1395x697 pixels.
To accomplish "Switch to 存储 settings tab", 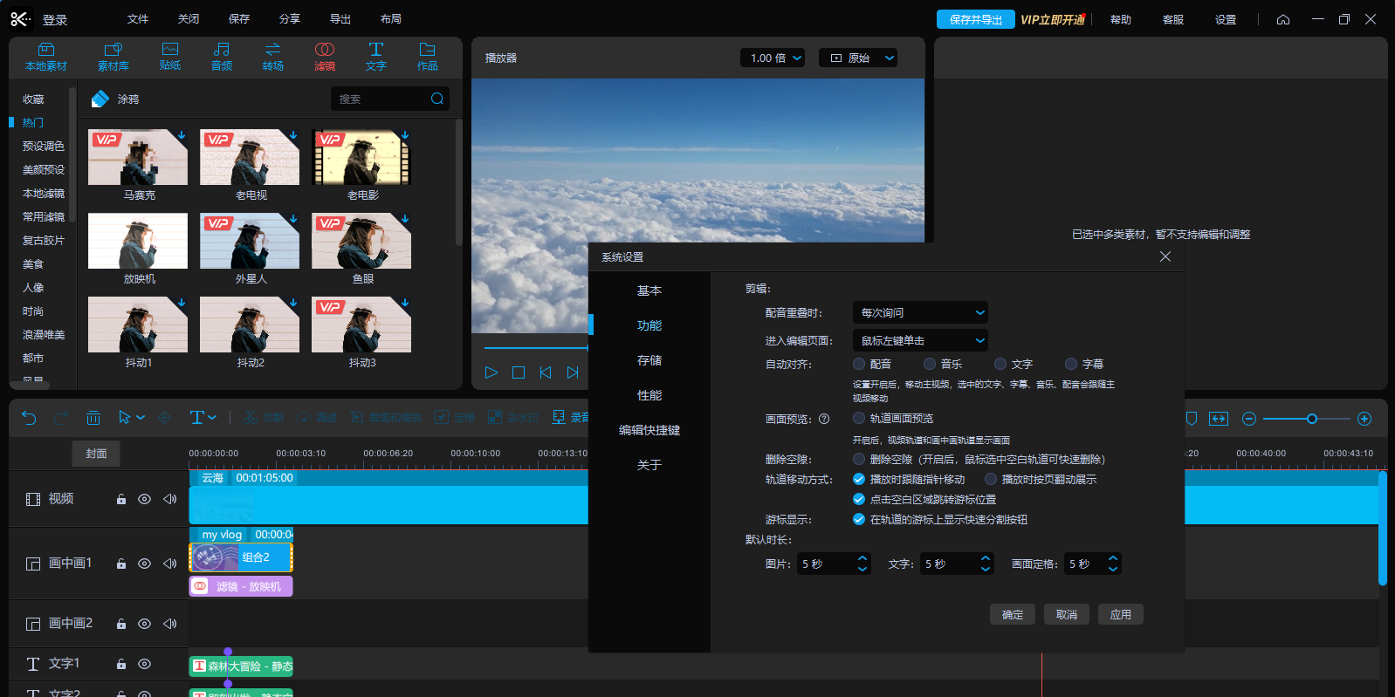I will tap(649, 360).
